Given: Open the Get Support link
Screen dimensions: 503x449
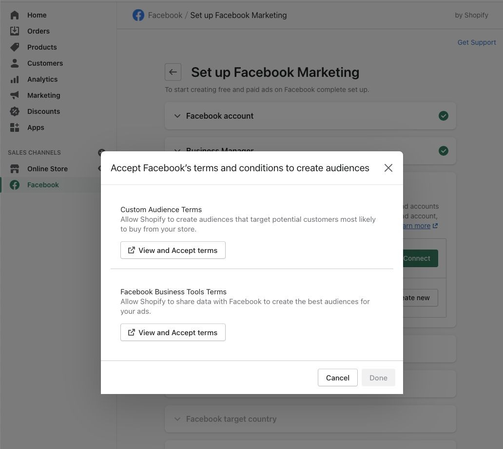Looking at the screenshot, I should [476, 42].
